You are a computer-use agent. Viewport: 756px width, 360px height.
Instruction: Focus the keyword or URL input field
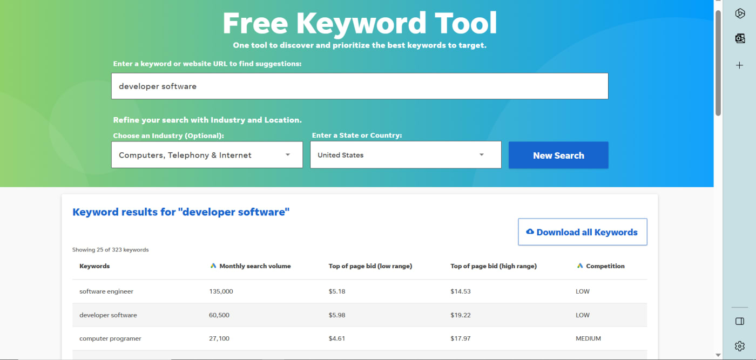360,86
